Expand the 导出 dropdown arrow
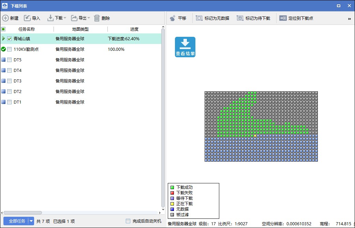The height and width of the screenshot is (228, 355). coord(89,18)
